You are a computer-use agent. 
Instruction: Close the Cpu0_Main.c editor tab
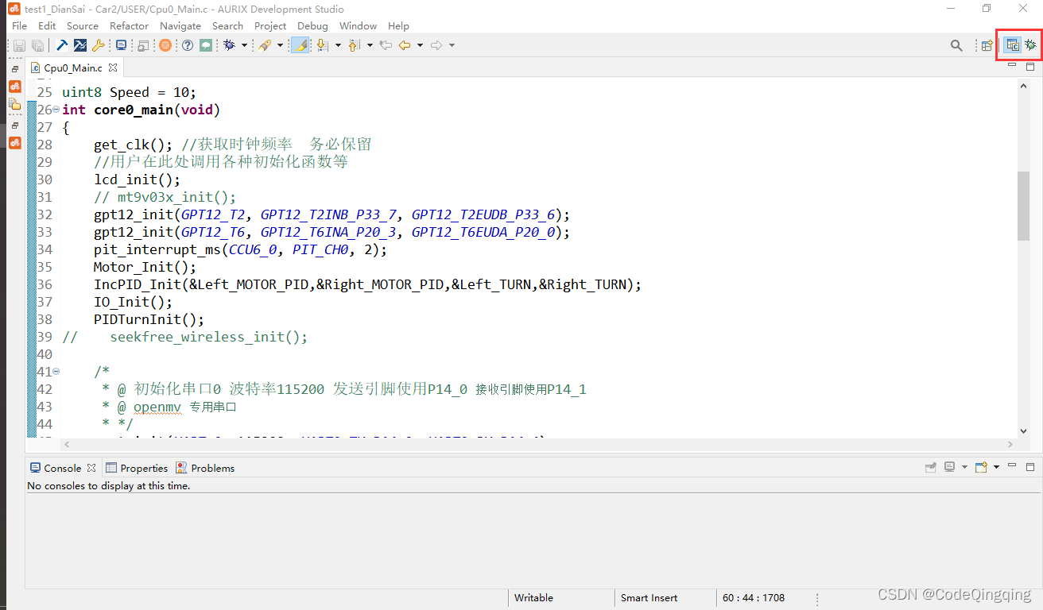coord(113,68)
